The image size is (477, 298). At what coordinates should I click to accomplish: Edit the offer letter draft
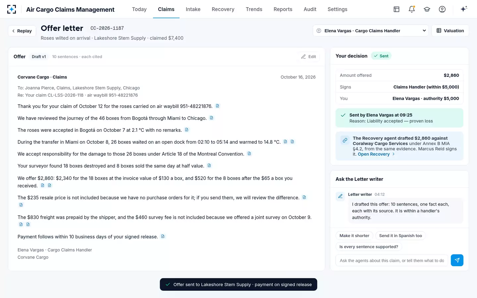tap(308, 57)
